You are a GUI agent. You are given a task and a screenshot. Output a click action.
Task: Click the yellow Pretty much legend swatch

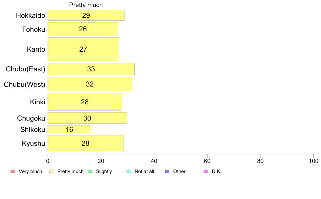click(51, 171)
